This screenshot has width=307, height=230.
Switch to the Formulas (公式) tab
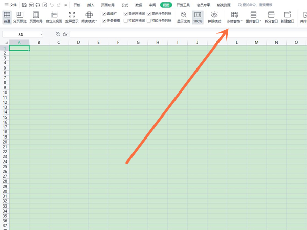(x=125, y=5)
